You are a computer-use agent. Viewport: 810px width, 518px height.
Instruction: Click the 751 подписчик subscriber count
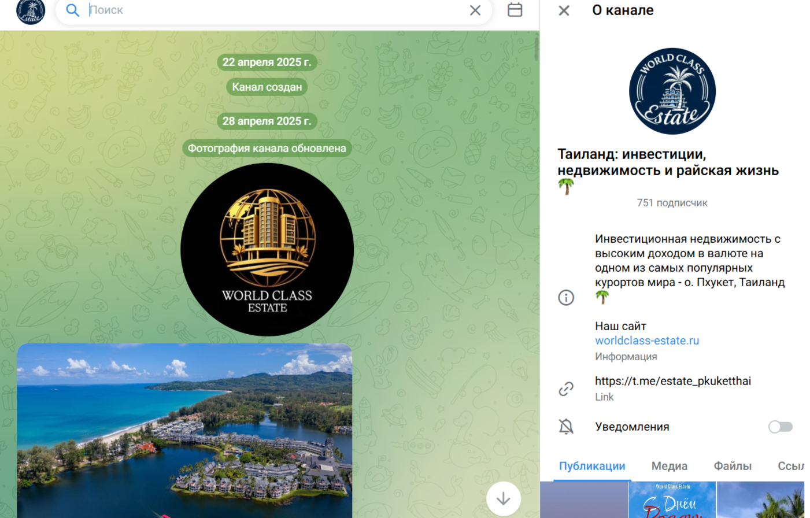(x=672, y=203)
